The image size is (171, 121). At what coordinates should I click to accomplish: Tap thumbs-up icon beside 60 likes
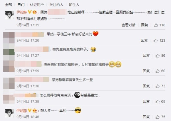pyautogui.click(x=158, y=71)
